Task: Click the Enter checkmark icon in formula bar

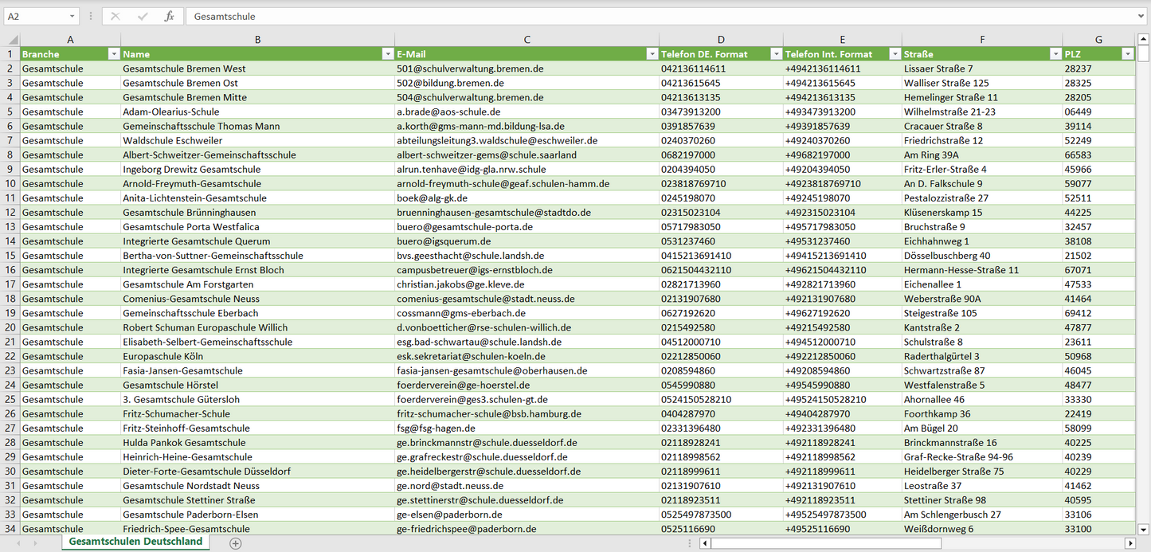Action: click(143, 16)
